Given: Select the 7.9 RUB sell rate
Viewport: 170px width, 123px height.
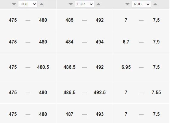Looking at the screenshot, I should [156, 42].
